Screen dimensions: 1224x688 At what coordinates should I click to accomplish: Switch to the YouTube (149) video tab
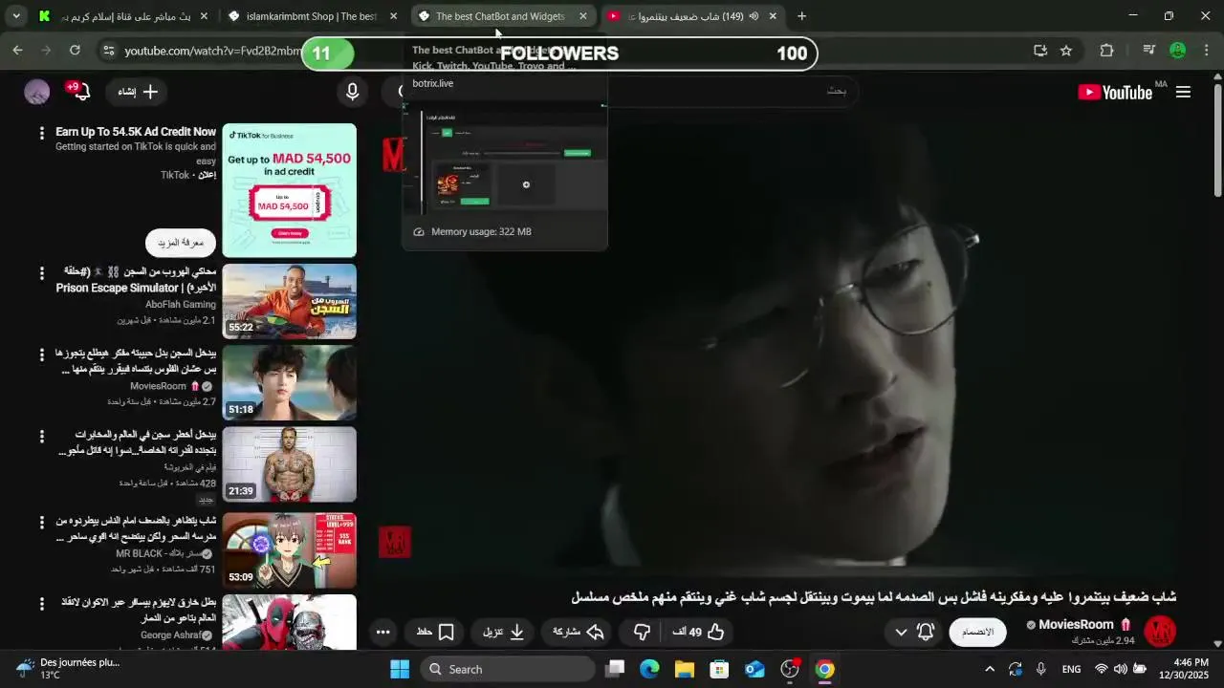693,16
